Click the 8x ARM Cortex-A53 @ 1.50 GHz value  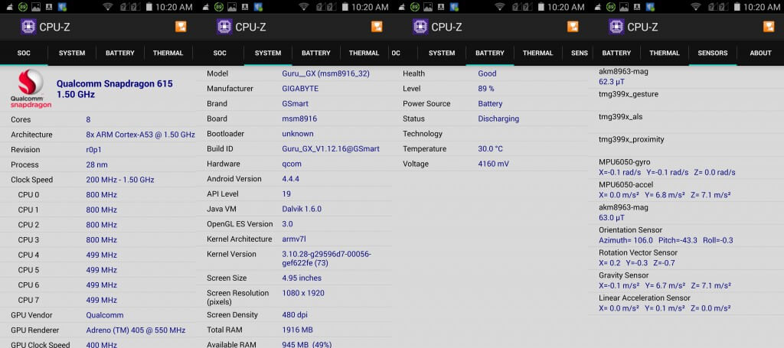(x=141, y=135)
